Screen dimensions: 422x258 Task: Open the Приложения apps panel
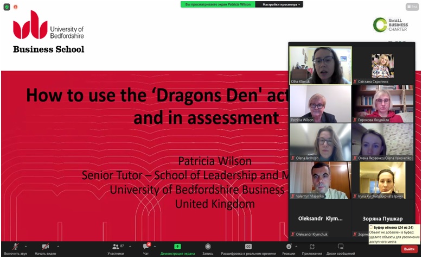pyautogui.click(x=312, y=249)
